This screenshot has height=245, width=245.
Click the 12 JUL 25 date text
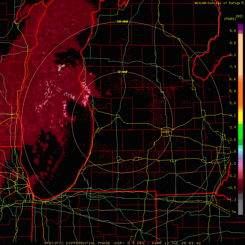click(175, 243)
